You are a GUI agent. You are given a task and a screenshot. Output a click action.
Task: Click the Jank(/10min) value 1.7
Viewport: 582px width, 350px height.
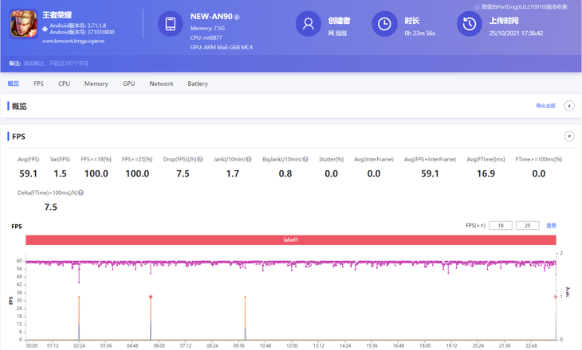click(x=233, y=173)
